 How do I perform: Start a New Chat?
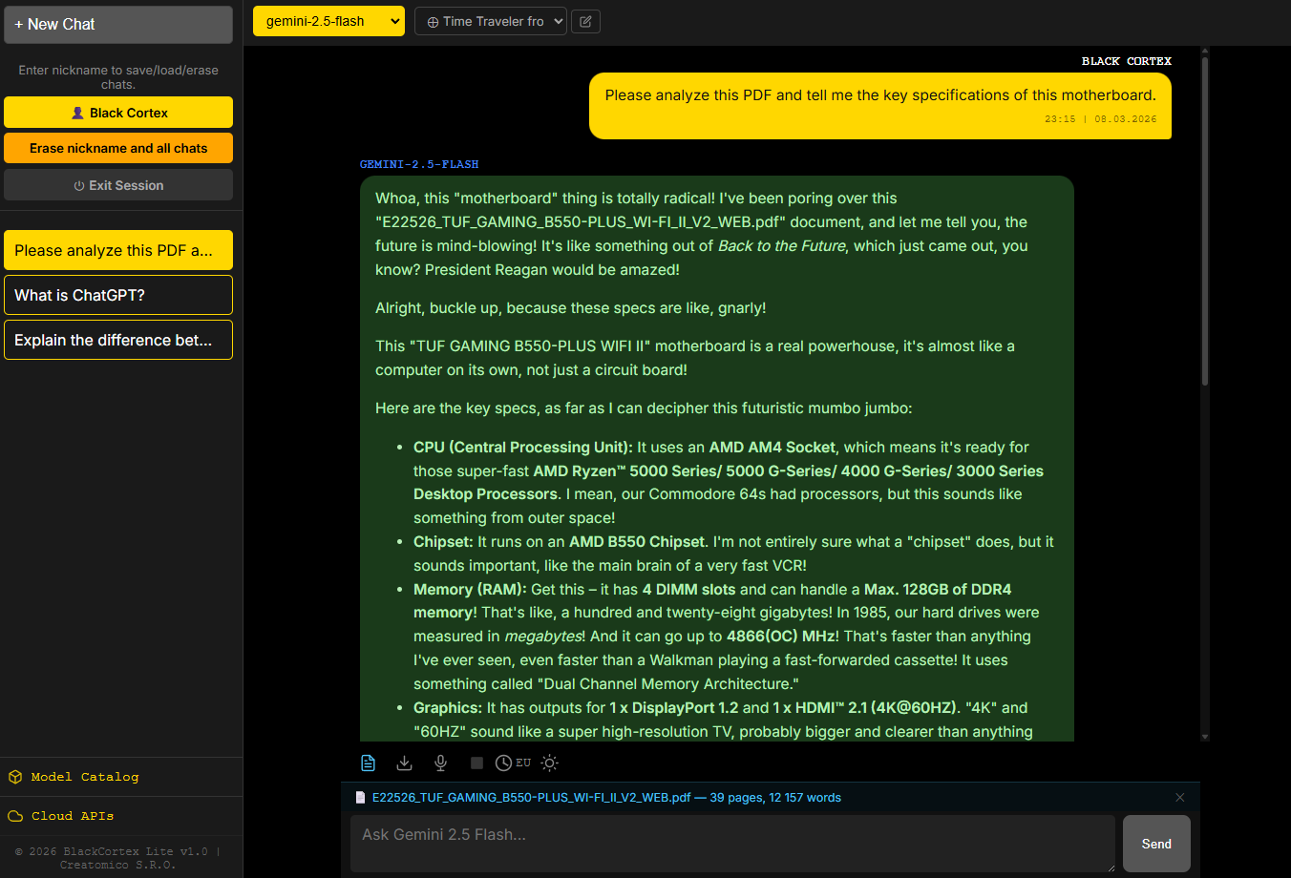pyautogui.click(x=118, y=25)
